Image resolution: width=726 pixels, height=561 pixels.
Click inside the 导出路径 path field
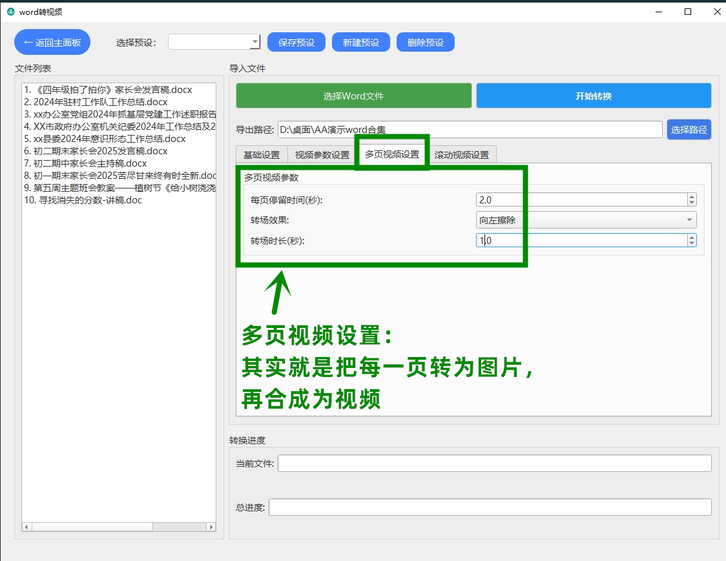point(452,129)
